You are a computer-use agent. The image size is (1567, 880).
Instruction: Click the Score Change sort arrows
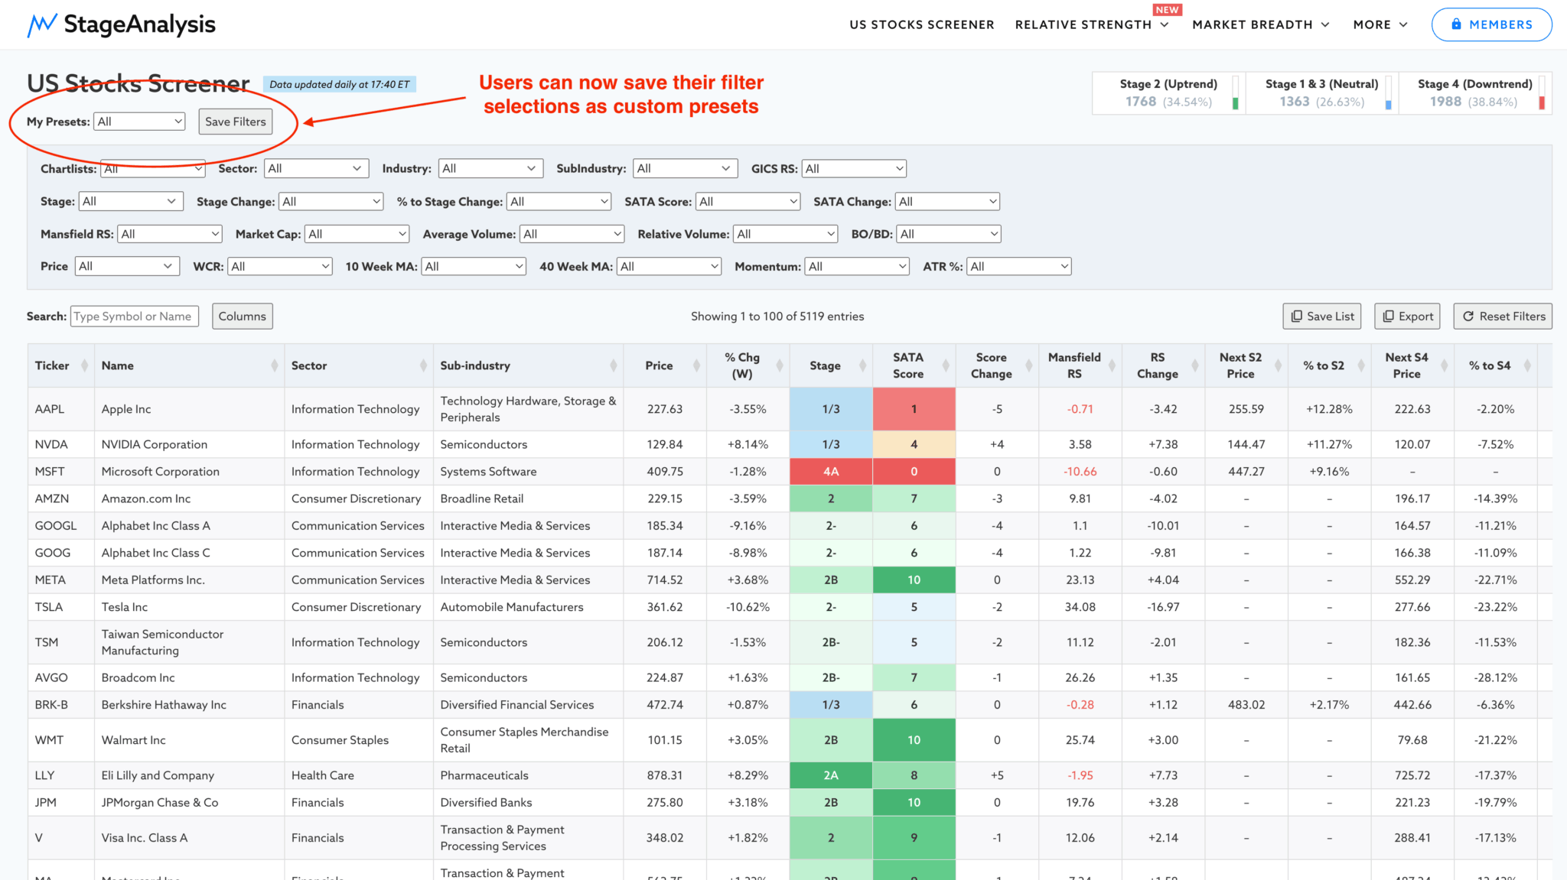[x=1028, y=365]
